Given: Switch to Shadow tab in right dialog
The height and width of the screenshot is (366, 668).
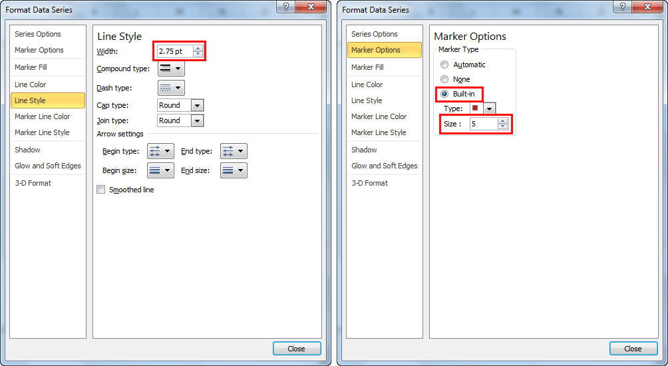Looking at the screenshot, I should point(364,150).
